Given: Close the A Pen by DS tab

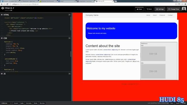Looking at the screenshot, I should point(112,1).
